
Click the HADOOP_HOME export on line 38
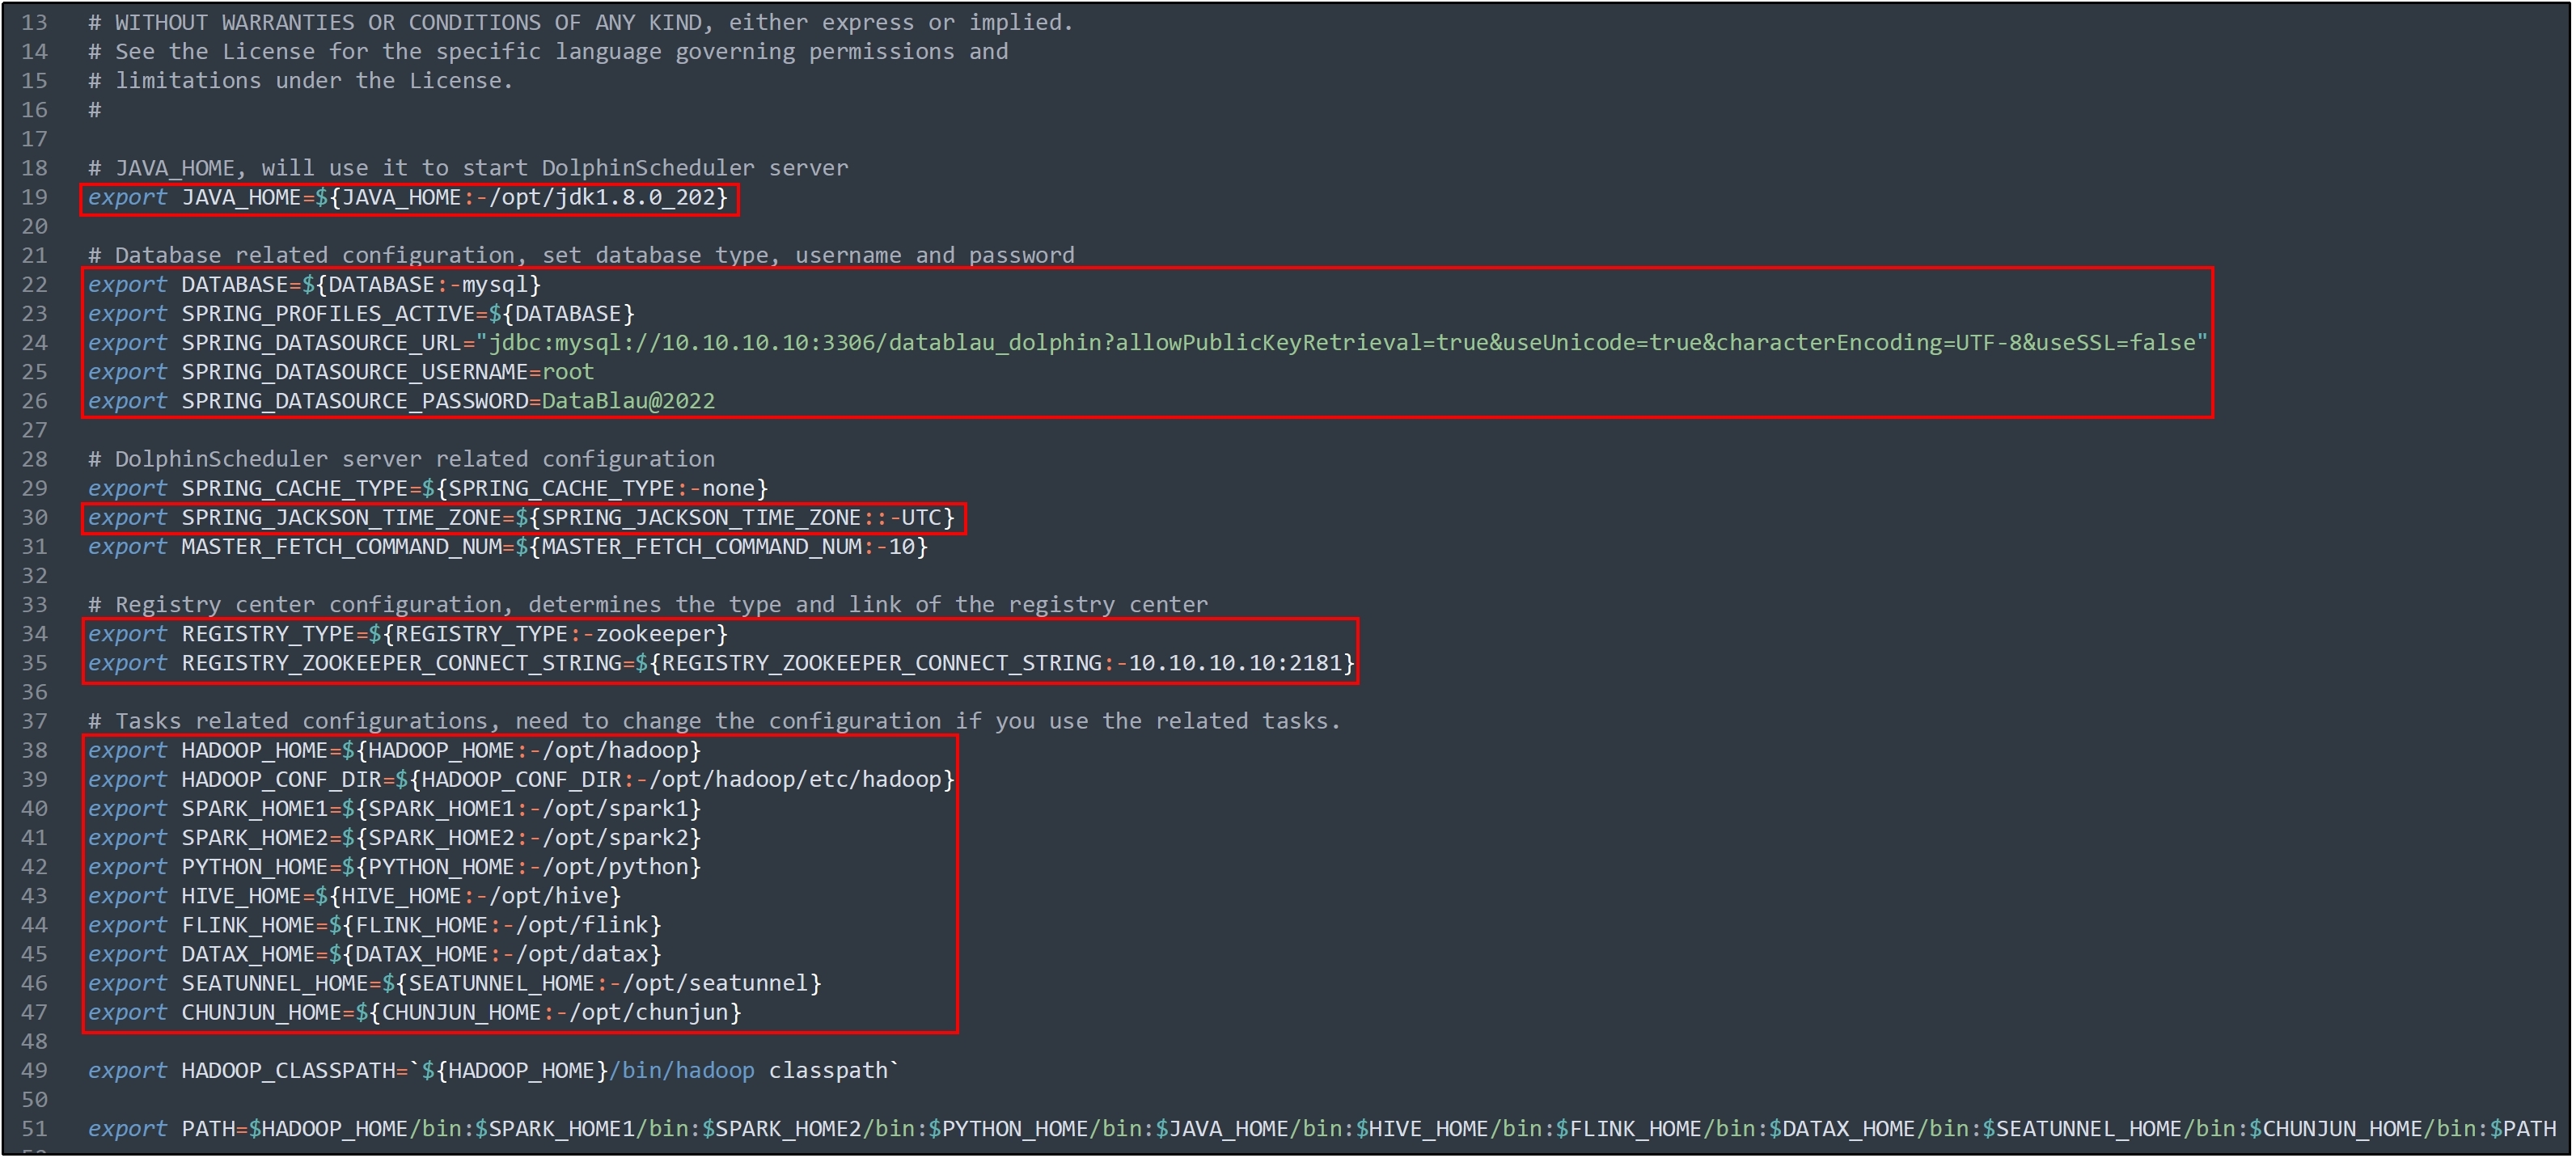394,751
